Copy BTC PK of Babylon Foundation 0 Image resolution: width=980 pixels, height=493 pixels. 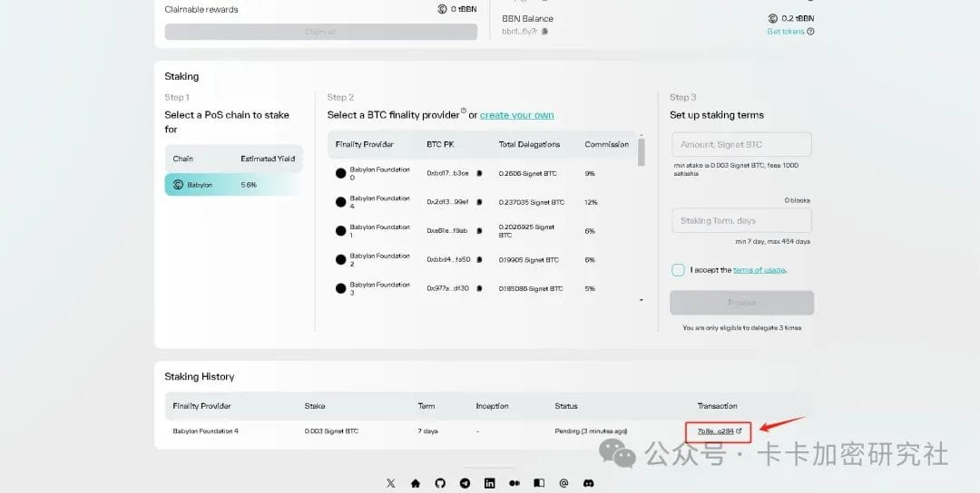pos(479,173)
